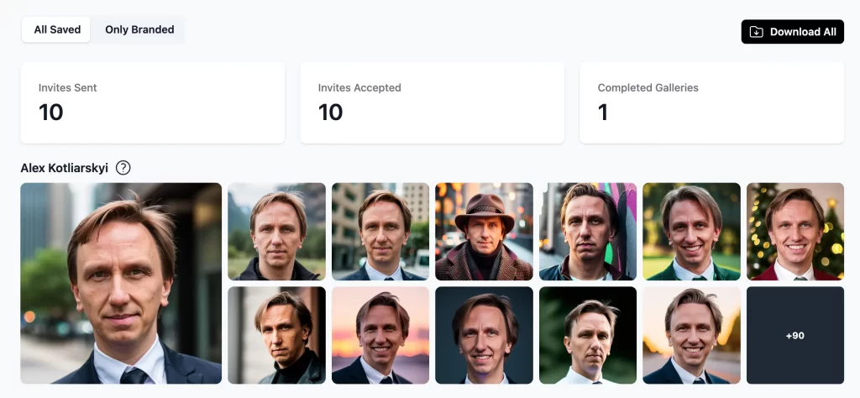
Task: Open the suit headshot with city buildings
Action: (x=380, y=232)
